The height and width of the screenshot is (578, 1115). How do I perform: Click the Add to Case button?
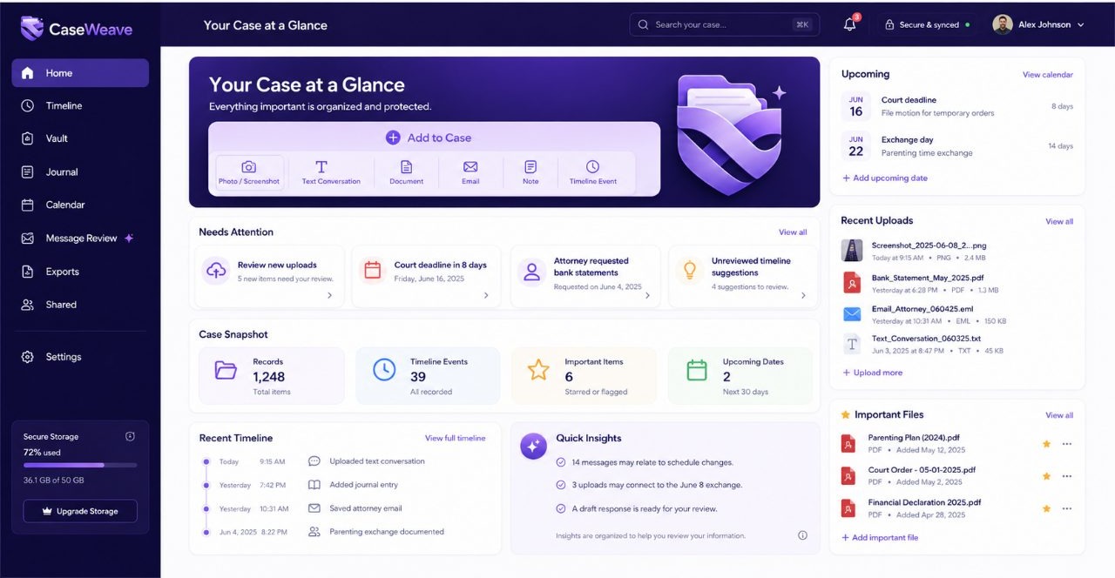(429, 138)
